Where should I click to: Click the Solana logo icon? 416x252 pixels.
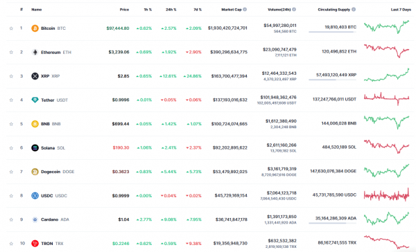pos(35,147)
